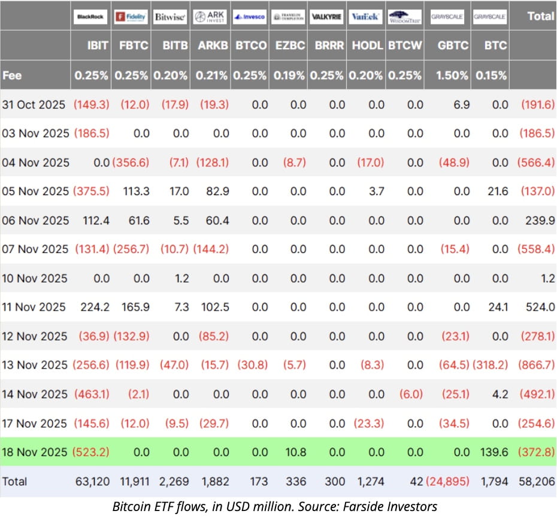This screenshot has height=523, width=557.
Task: Click the Total column header
Action: click(x=540, y=16)
